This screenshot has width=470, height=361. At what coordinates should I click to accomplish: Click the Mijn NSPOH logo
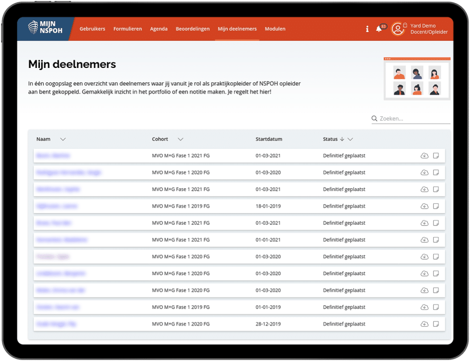pyautogui.click(x=45, y=28)
